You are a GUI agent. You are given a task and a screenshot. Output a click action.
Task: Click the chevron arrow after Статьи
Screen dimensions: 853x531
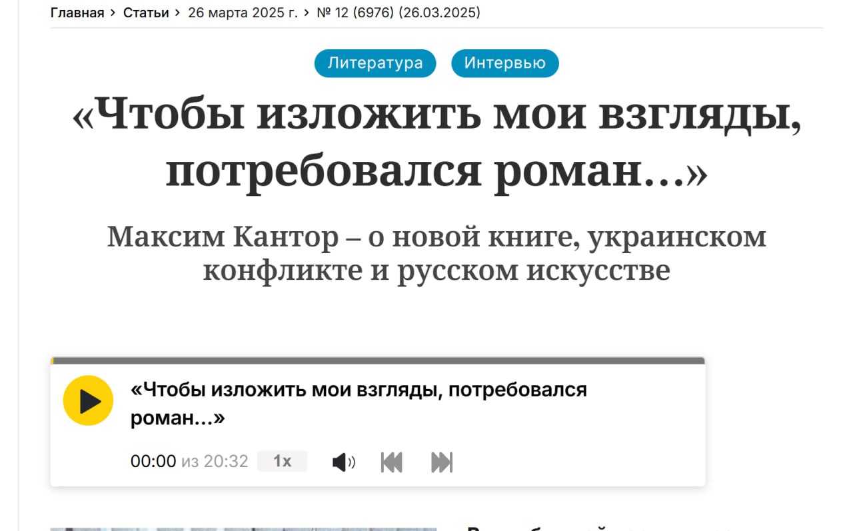[178, 13]
